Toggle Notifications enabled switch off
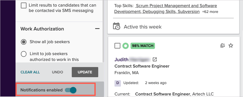243x97 pixels. coord(71,90)
